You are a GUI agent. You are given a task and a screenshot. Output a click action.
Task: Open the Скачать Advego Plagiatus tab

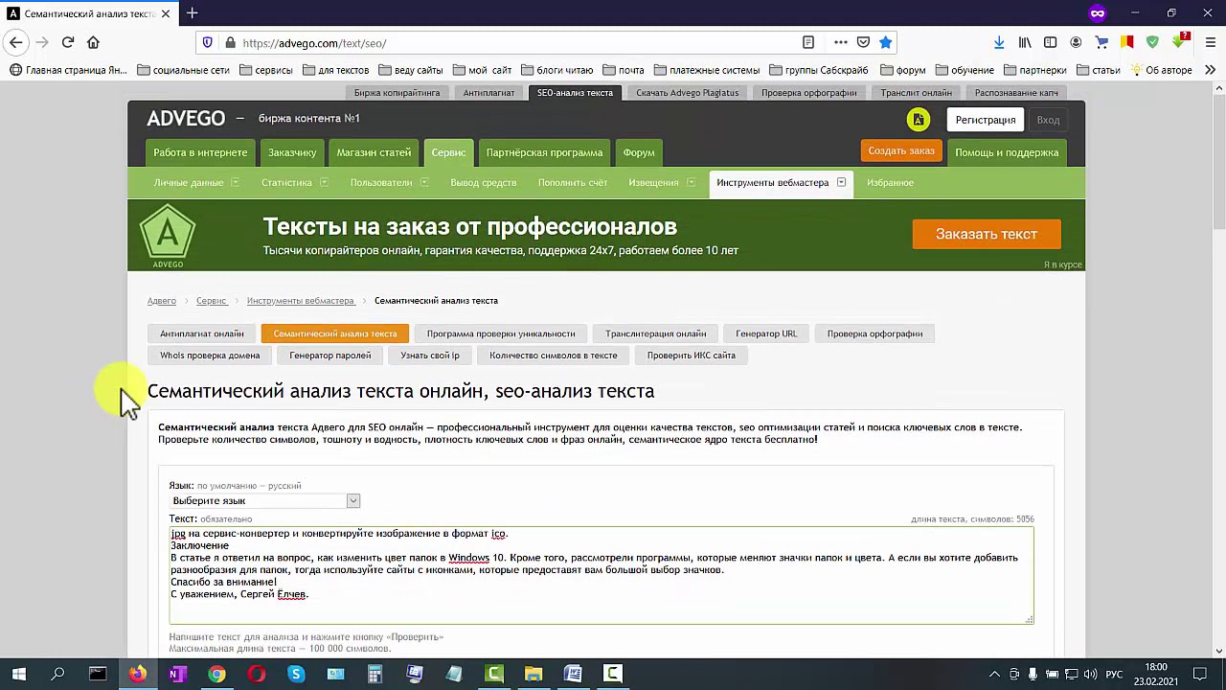(687, 93)
